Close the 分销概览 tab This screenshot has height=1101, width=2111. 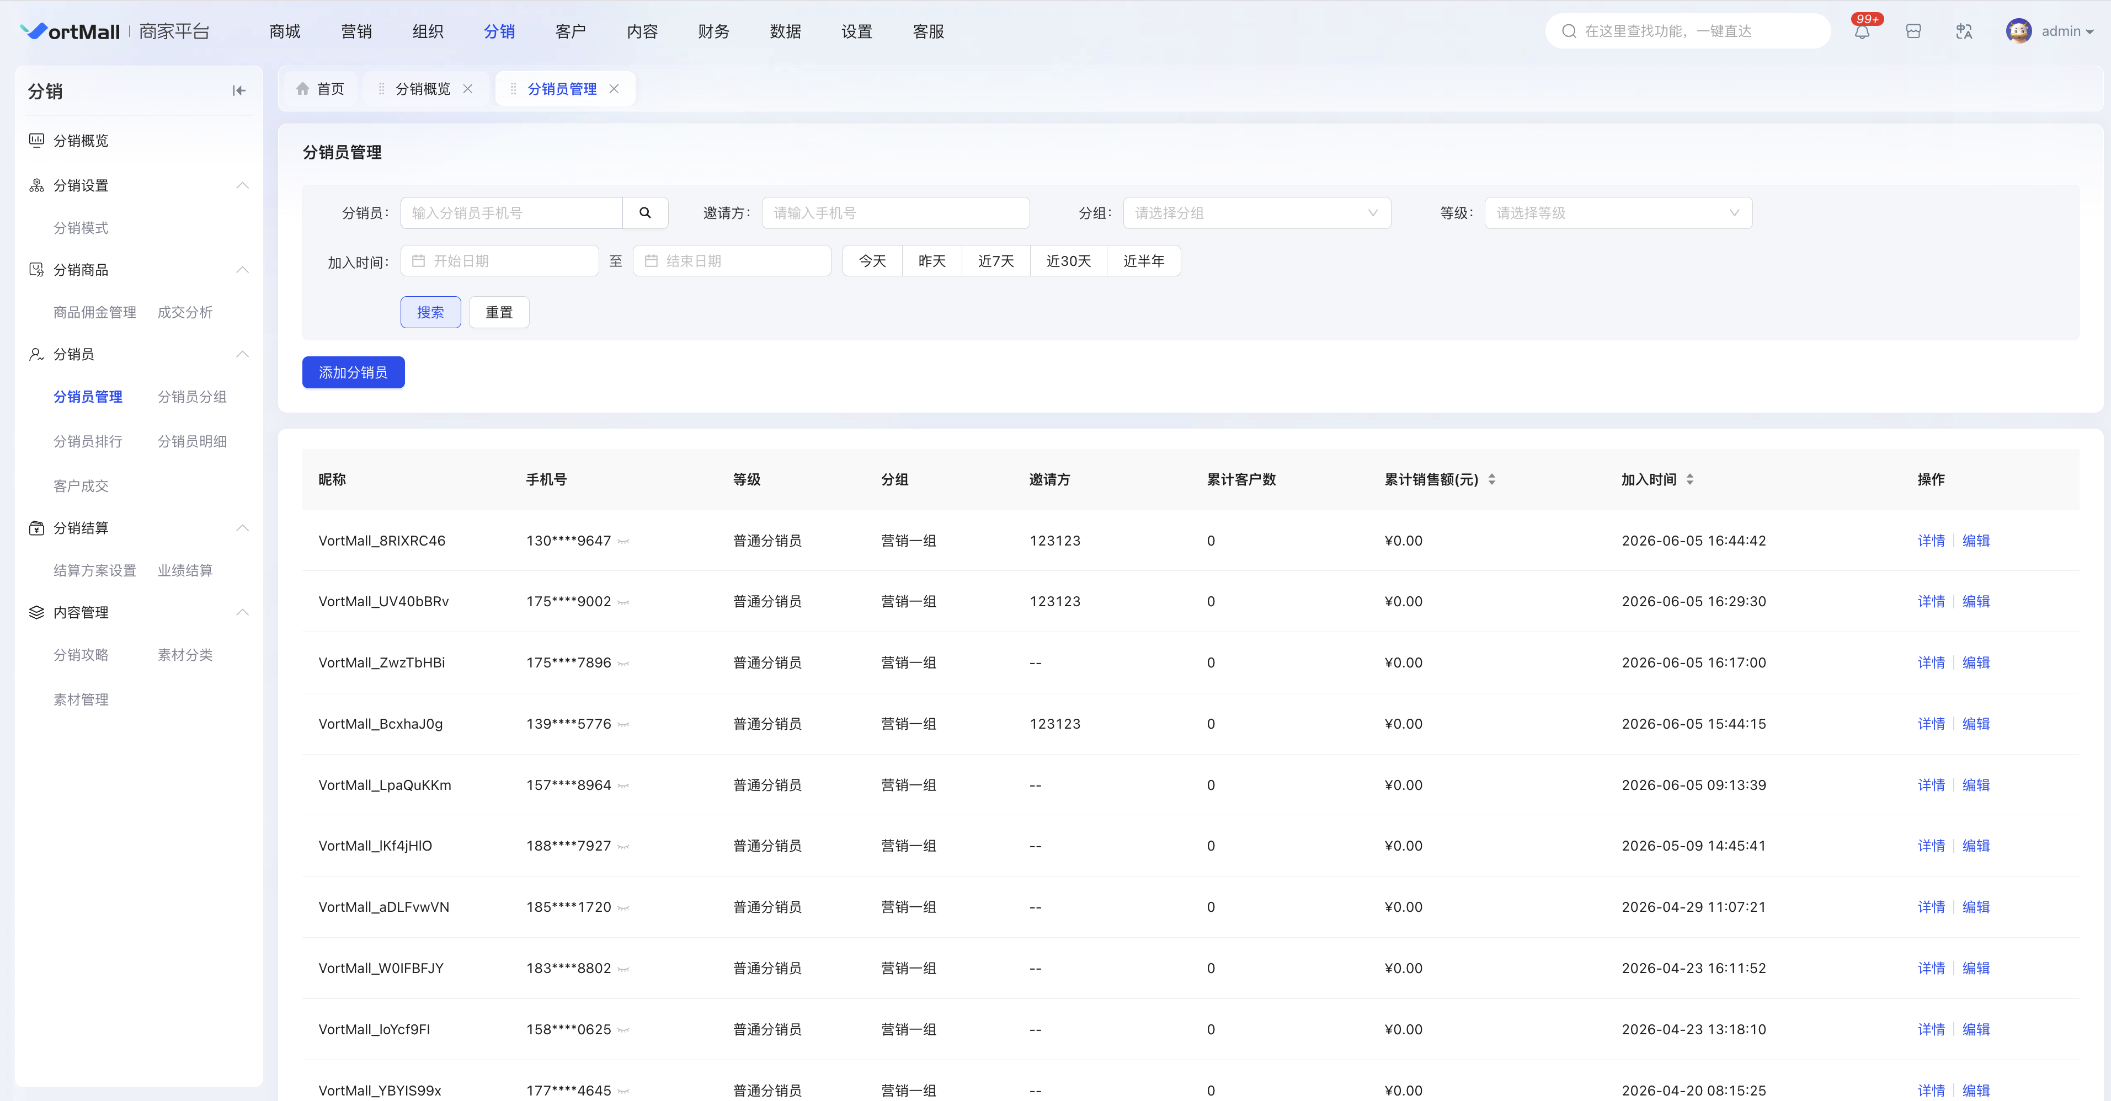pyautogui.click(x=468, y=88)
